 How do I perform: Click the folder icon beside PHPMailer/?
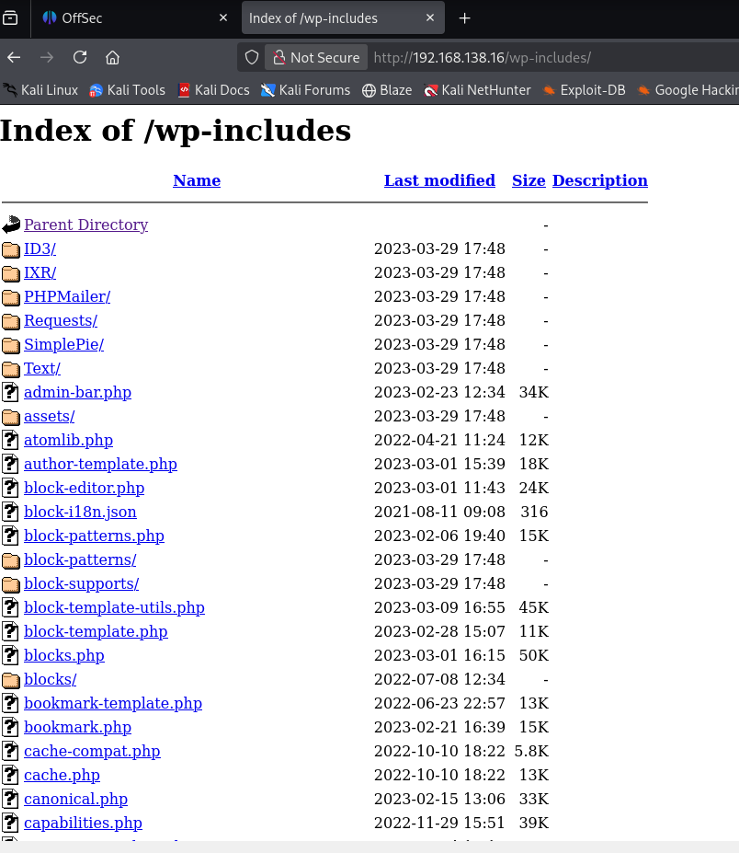coord(11,297)
